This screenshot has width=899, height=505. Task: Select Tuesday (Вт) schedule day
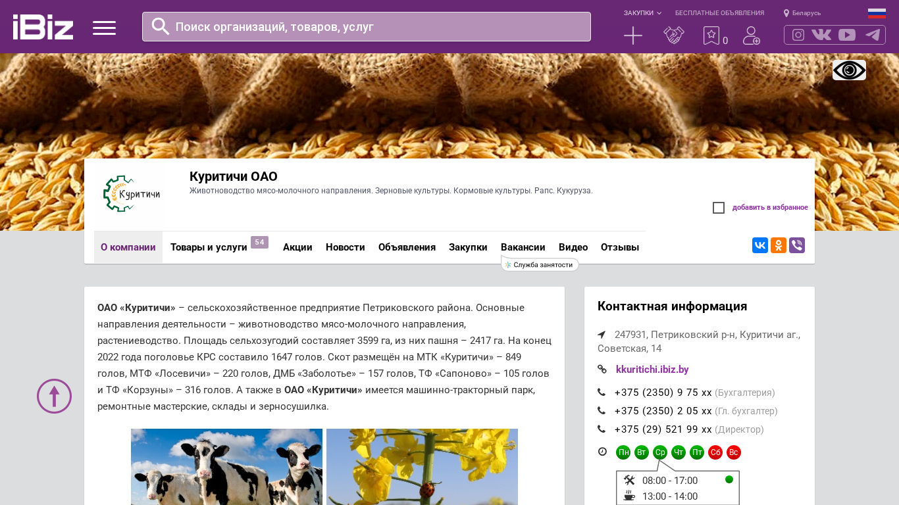pyautogui.click(x=642, y=452)
